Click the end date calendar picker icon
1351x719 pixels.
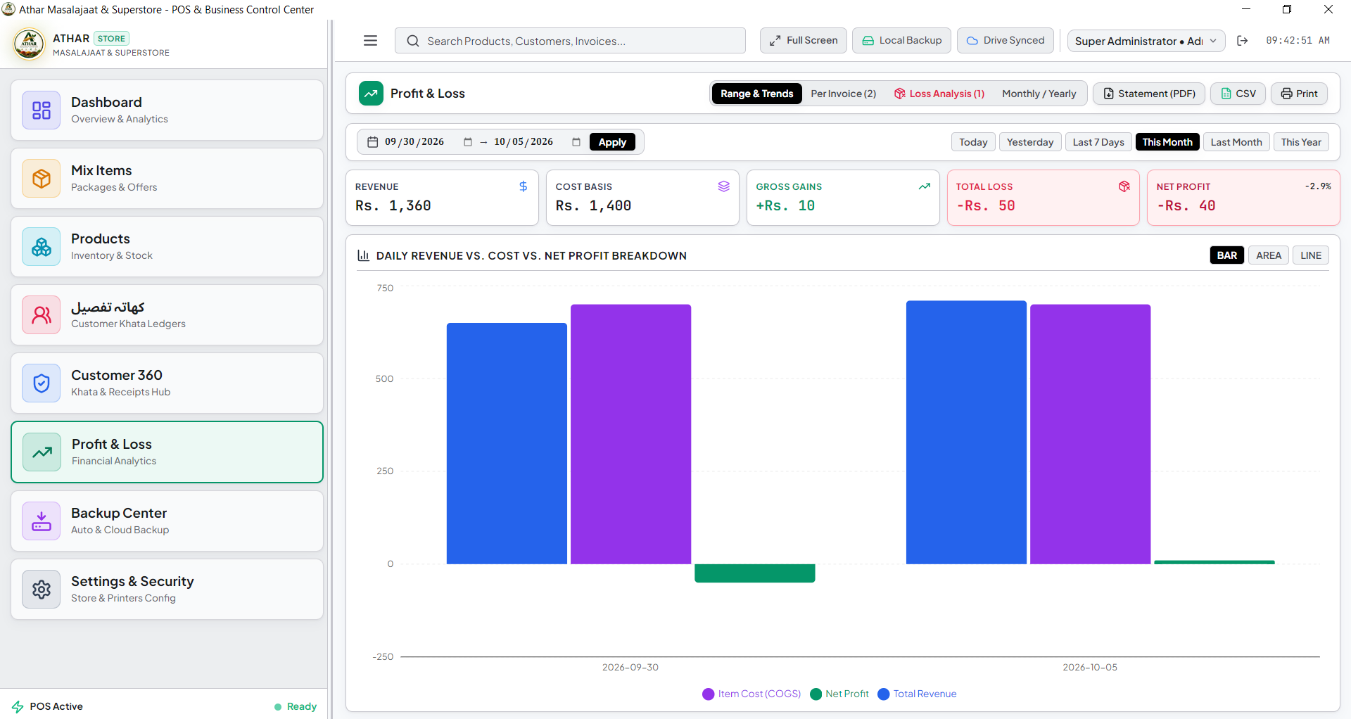[x=576, y=142]
